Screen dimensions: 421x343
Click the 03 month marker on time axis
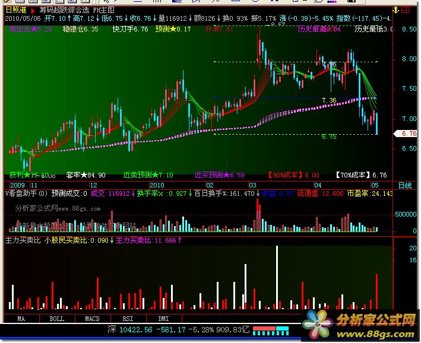click(x=252, y=185)
